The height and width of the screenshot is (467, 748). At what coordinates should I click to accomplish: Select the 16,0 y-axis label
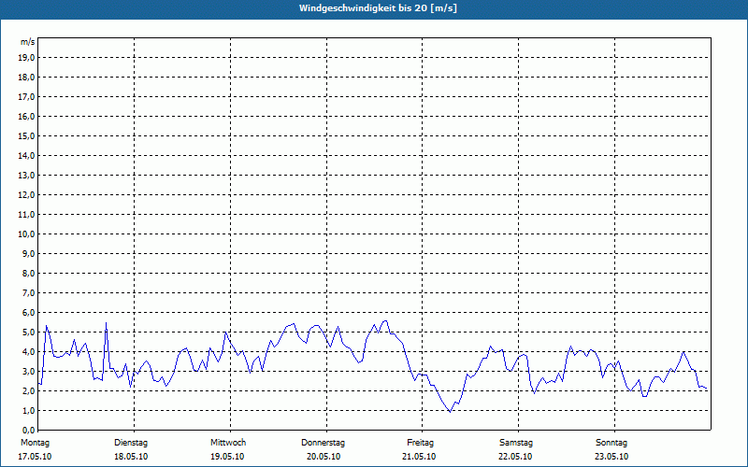pyautogui.click(x=27, y=116)
